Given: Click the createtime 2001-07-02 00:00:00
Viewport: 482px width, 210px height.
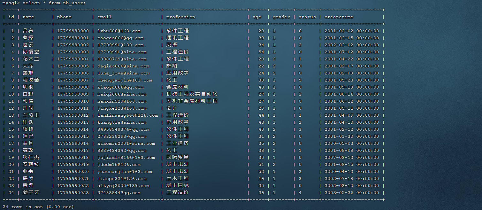Looking at the screenshot, I should pyautogui.click(x=352, y=52).
